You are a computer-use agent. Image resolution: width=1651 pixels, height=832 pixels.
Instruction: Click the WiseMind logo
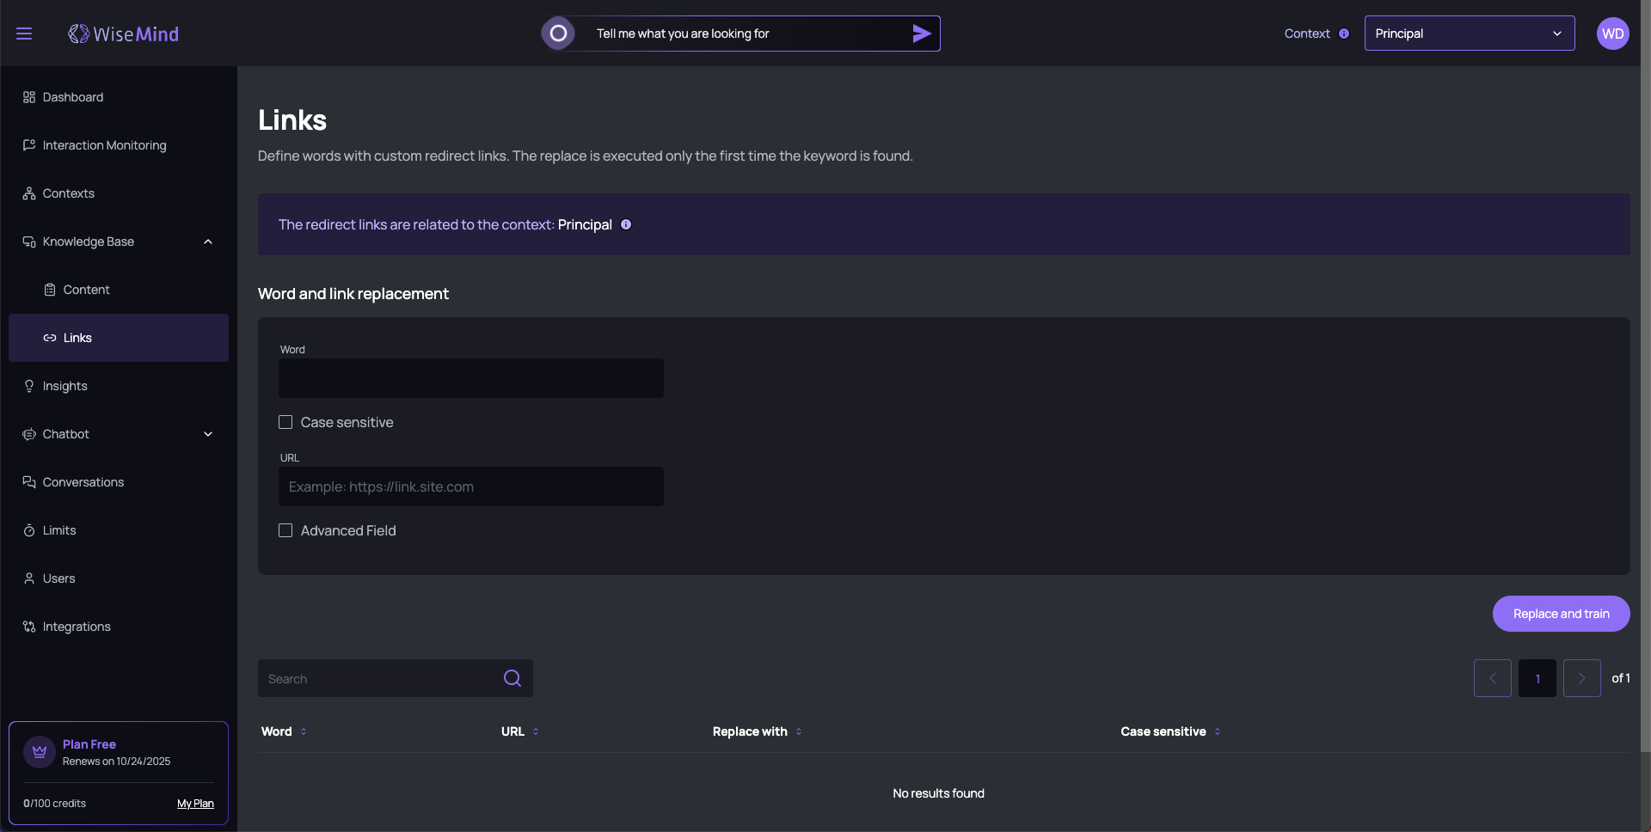124,34
